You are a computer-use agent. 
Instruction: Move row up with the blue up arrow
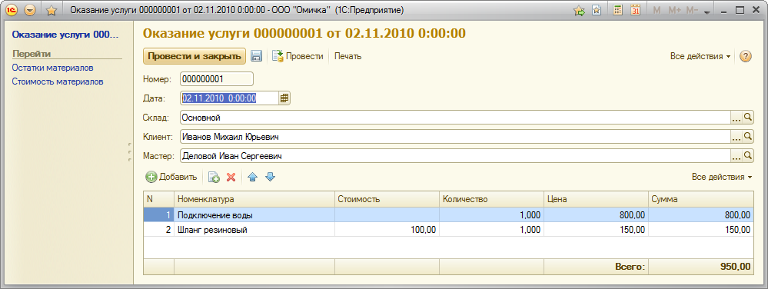[x=253, y=177]
